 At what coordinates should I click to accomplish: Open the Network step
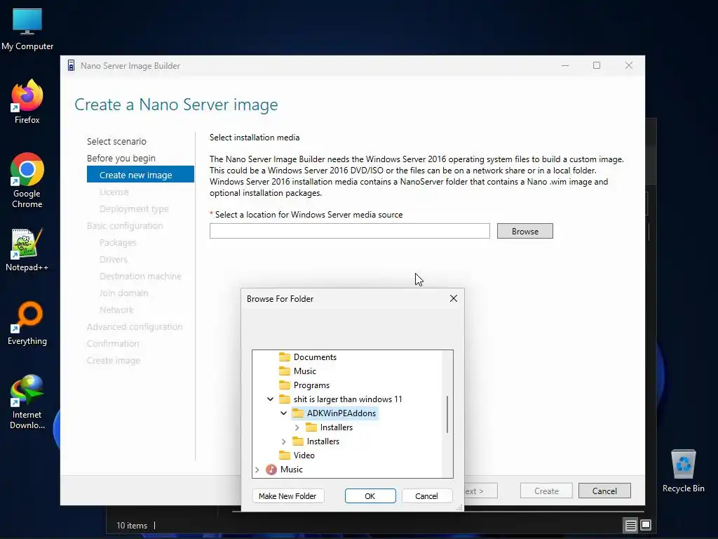(116, 310)
